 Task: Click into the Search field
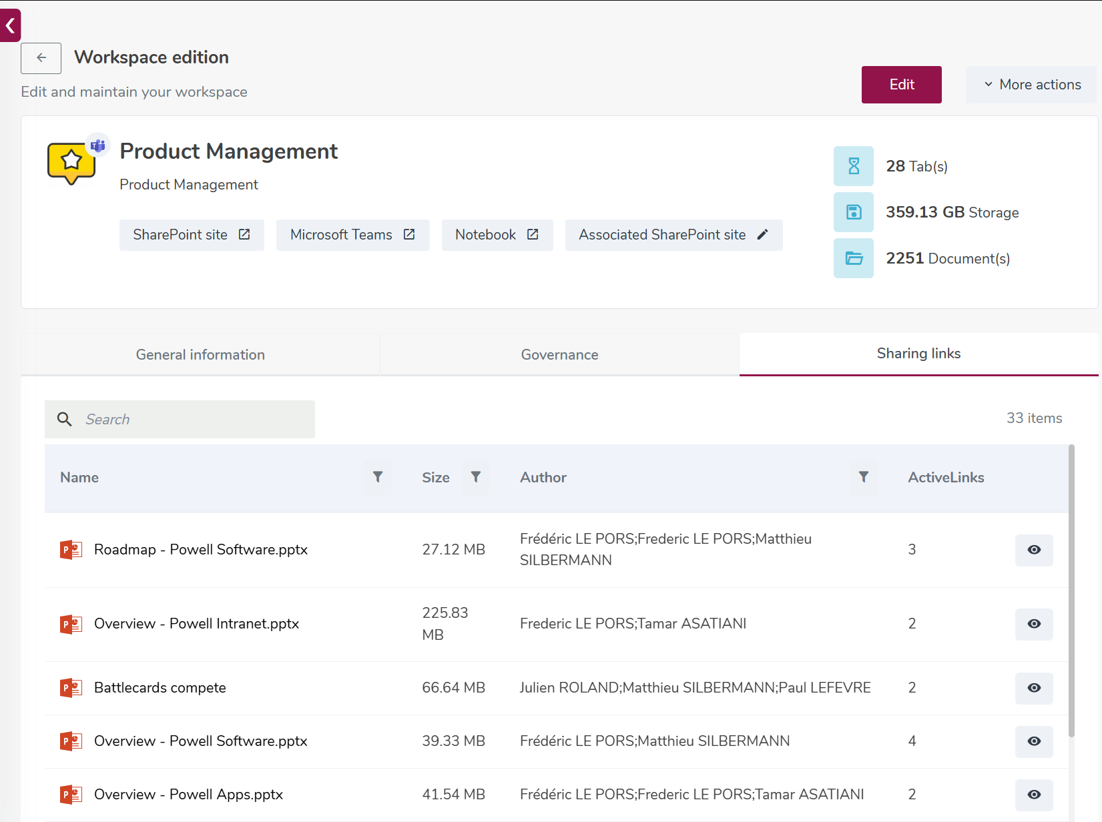180,419
